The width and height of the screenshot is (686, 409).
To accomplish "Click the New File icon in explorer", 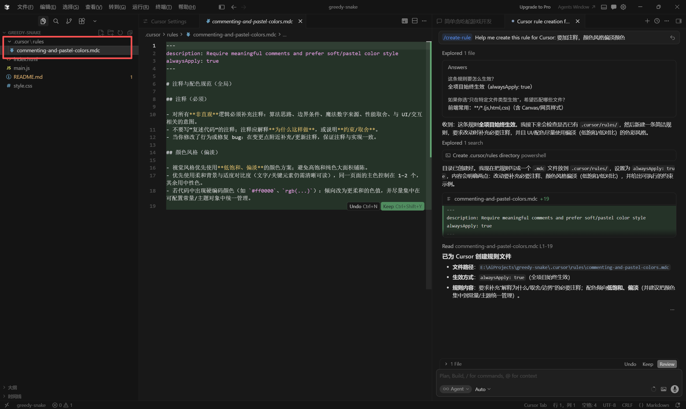I will [x=101, y=32].
